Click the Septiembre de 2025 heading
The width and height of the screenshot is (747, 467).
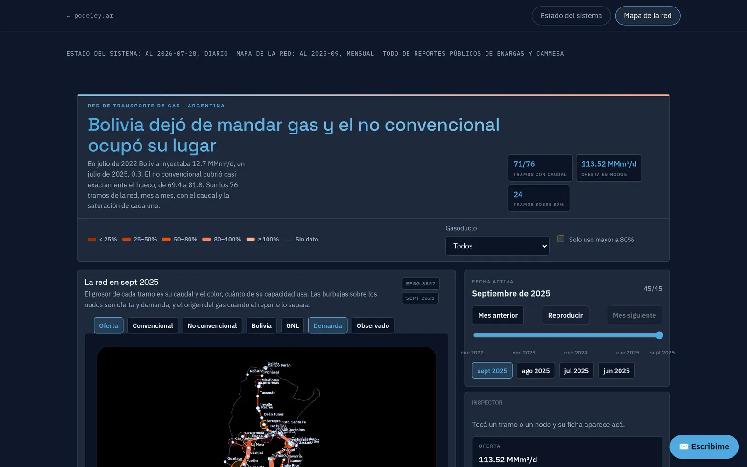pyautogui.click(x=511, y=293)
